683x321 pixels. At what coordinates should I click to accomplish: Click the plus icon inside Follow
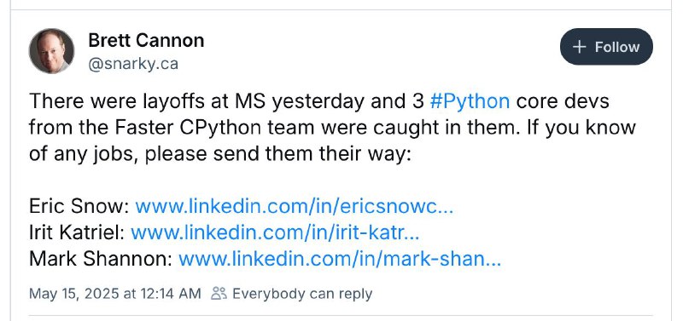(x=580, y=47)
